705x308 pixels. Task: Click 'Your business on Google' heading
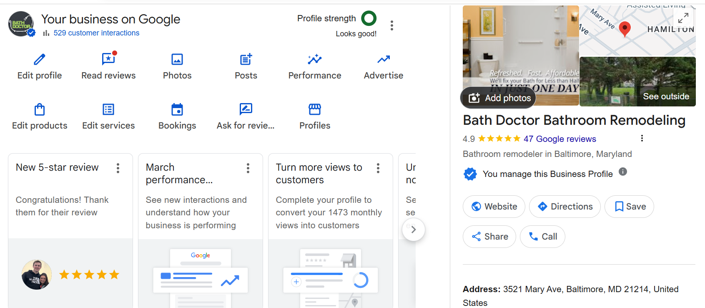[110, 19]
